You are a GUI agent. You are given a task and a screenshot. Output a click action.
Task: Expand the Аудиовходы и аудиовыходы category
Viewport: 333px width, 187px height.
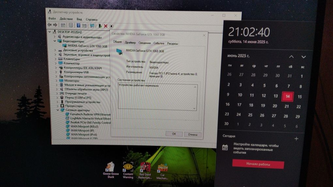(55, 36)
